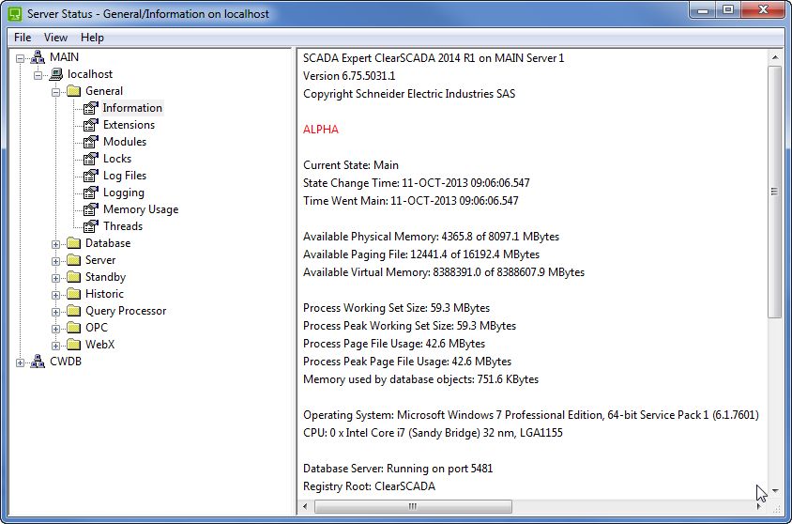Click the red ALPHA text
Viewport: 792px width, 524px height.
click(x=321, y=130)
